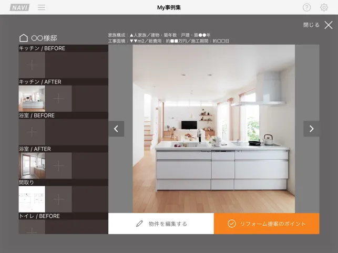Tap the NAVI logo icon
The image size is (338, 253).
point(19,7)
